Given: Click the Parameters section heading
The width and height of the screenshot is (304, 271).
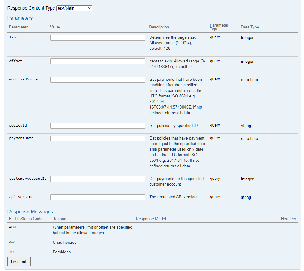Looking at the screenshot, I should [x=20, y=18].
